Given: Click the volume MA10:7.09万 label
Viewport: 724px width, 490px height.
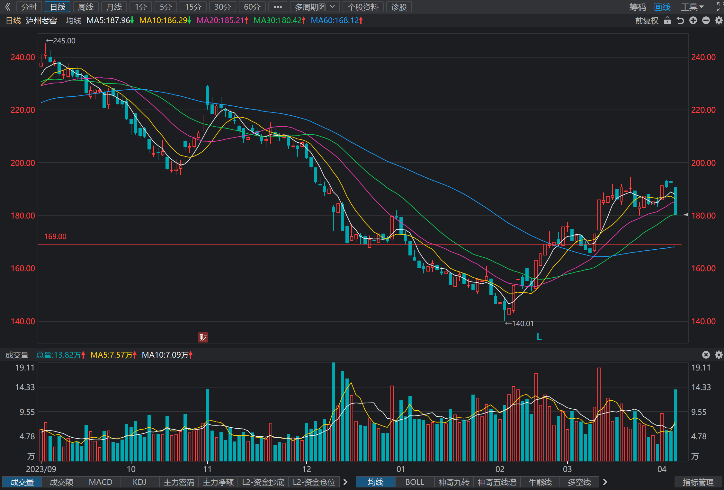Looking at the screenshot, I should [x=167, y=355].
